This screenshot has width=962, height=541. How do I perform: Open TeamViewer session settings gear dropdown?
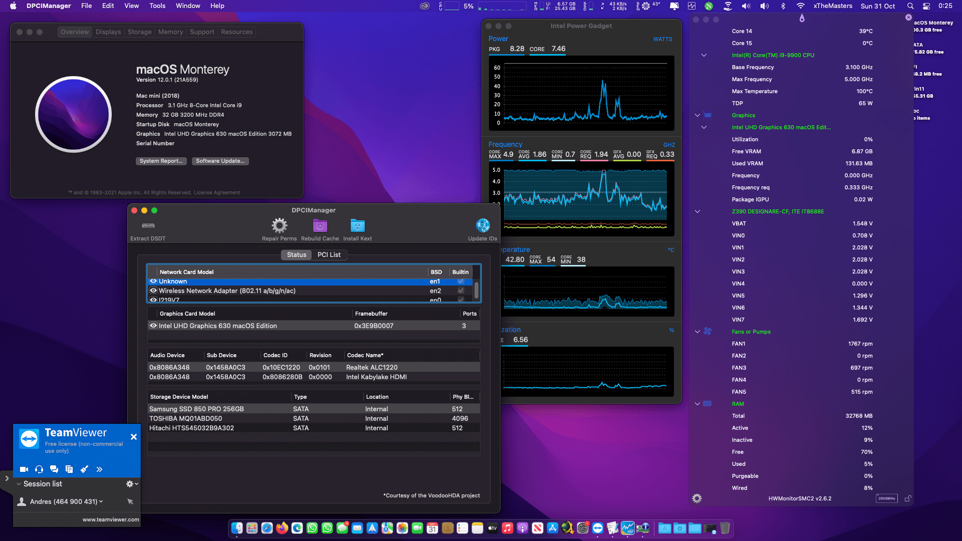pos(132,484)
